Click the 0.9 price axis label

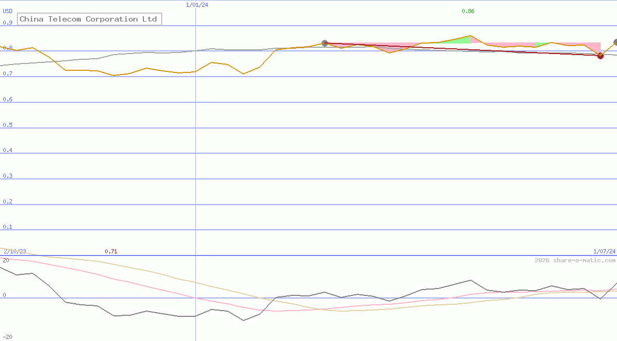(x=7, y=23)
